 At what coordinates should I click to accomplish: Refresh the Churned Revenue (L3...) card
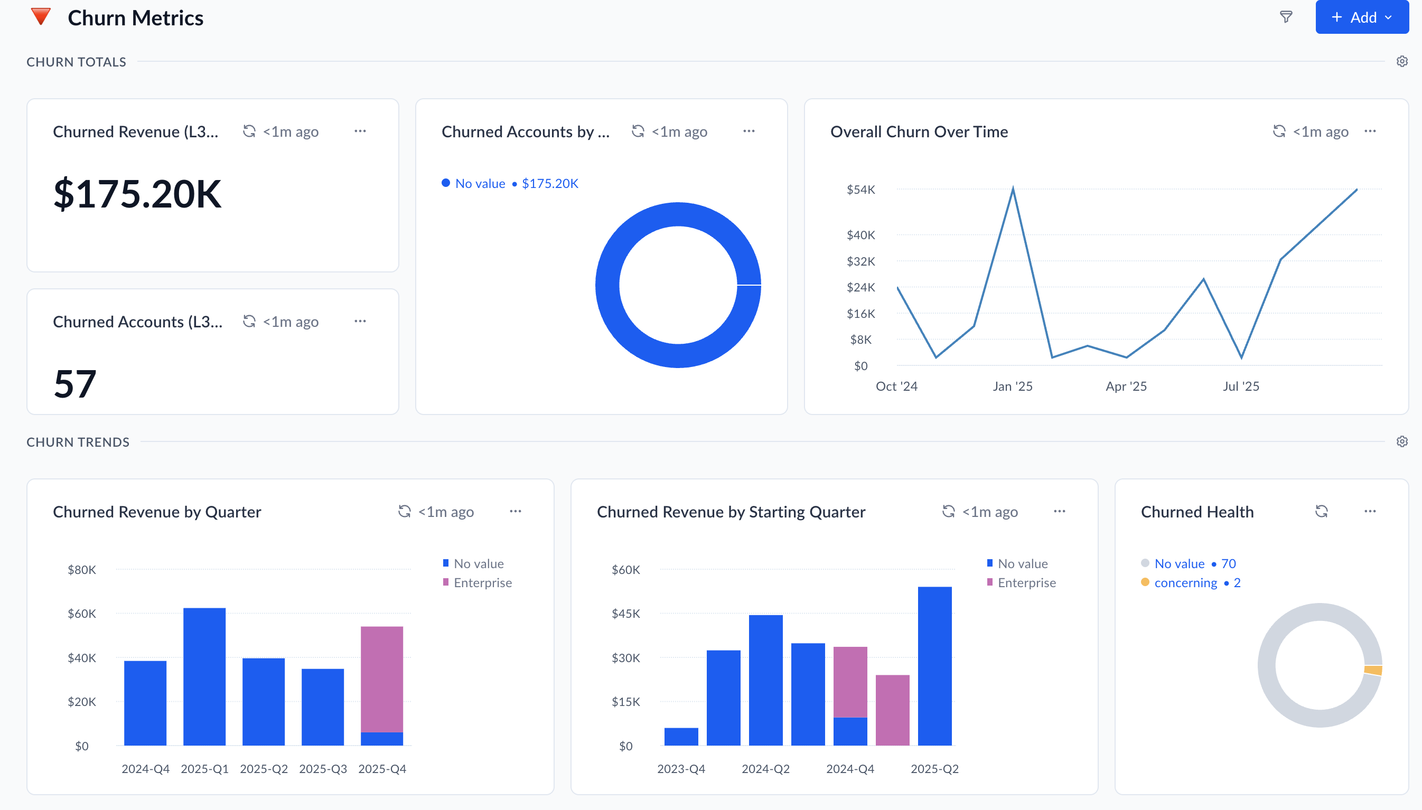[249, 131]
